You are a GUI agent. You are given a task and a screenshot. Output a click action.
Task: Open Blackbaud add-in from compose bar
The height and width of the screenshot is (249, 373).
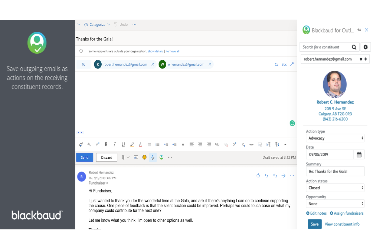162,157
